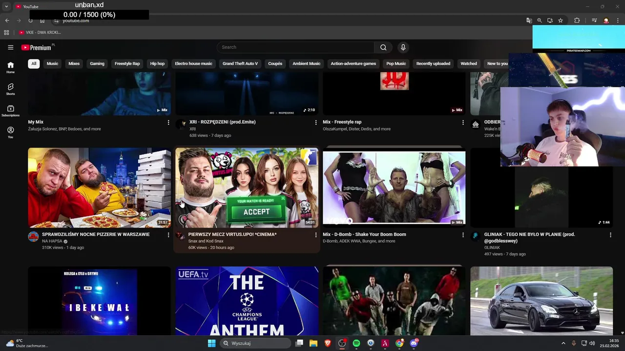The height and width of the screenshot is (351, 625).
Task: Open the browser profile avatar
Action: (x=606, y=20)
